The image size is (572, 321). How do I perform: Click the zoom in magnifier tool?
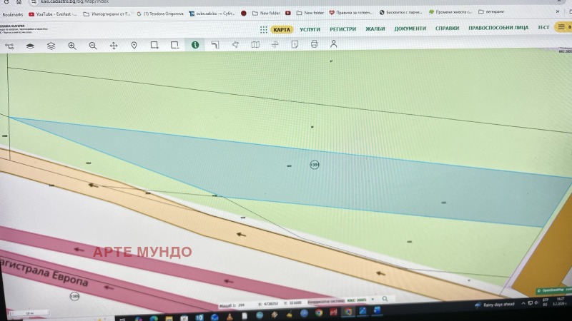pyautogui.click(x=71, y=45)
